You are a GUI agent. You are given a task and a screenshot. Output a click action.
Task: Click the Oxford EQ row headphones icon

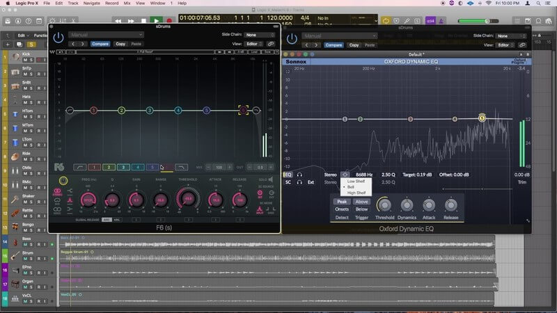[x=299, y=175]
